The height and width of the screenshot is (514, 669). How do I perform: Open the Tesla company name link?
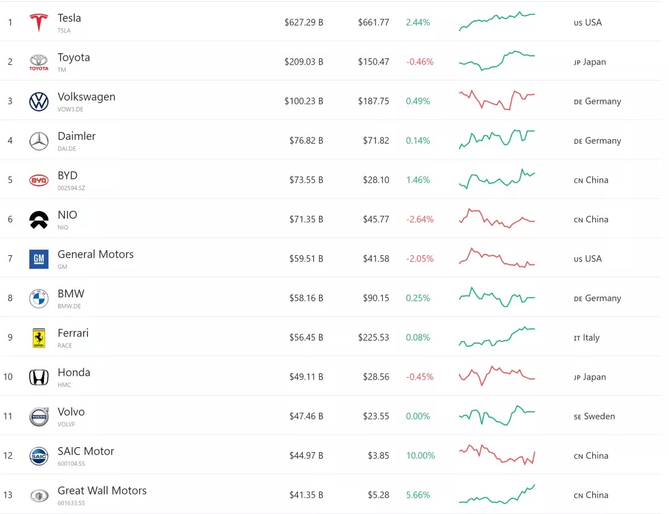point(69,18)
